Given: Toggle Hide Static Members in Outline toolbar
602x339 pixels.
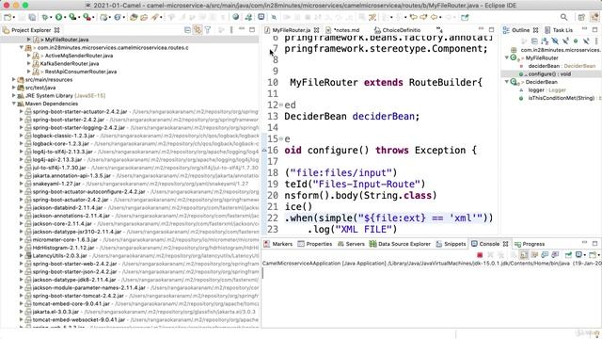Looking at the screenshot, I should click(x=565, y=40).
